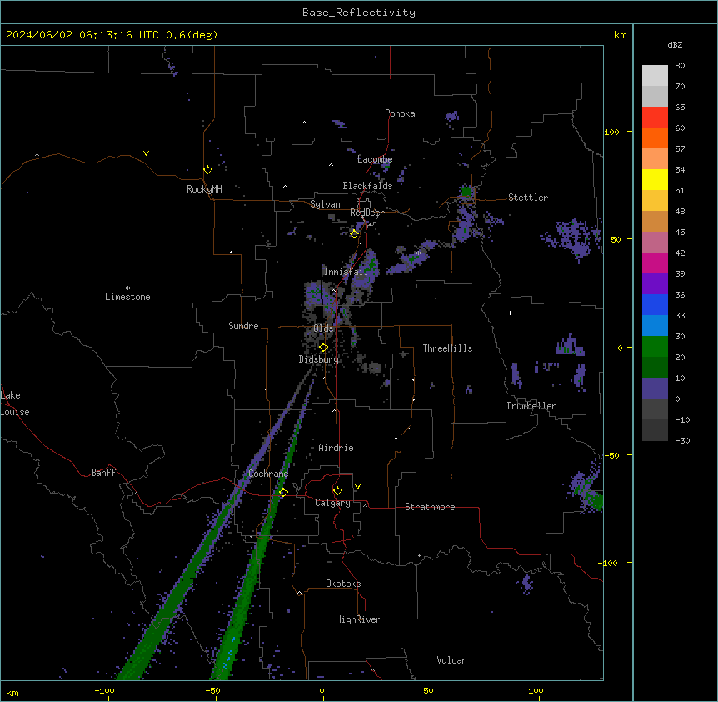The height and width of the screenshot is (702, 718).
Task: Click the yellow diamond marker above Calgary
Action: pos(337,491)
